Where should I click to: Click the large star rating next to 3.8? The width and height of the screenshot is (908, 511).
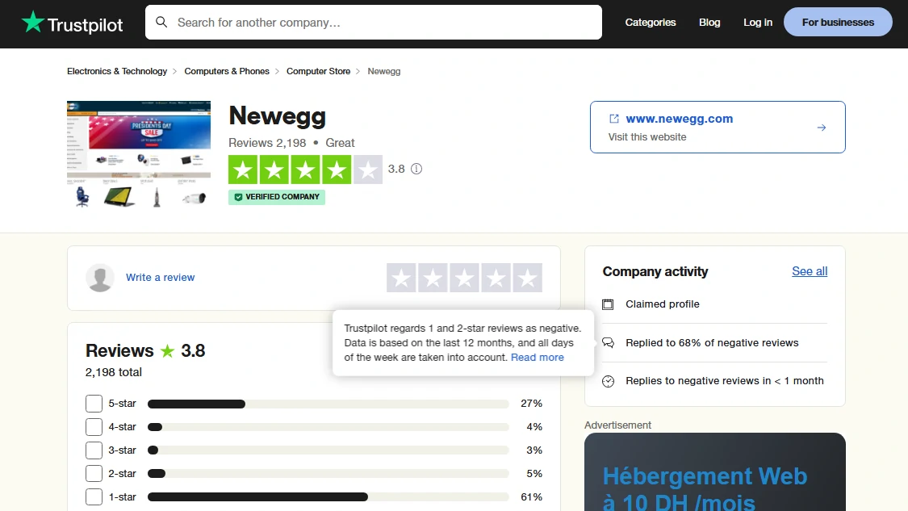click(305, 170)
